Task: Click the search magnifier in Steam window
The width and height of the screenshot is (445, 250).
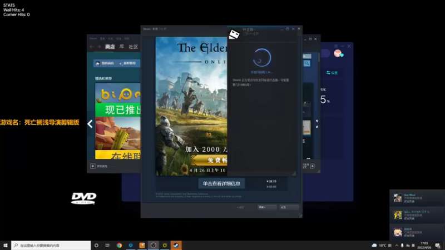Action: [307, 63]
